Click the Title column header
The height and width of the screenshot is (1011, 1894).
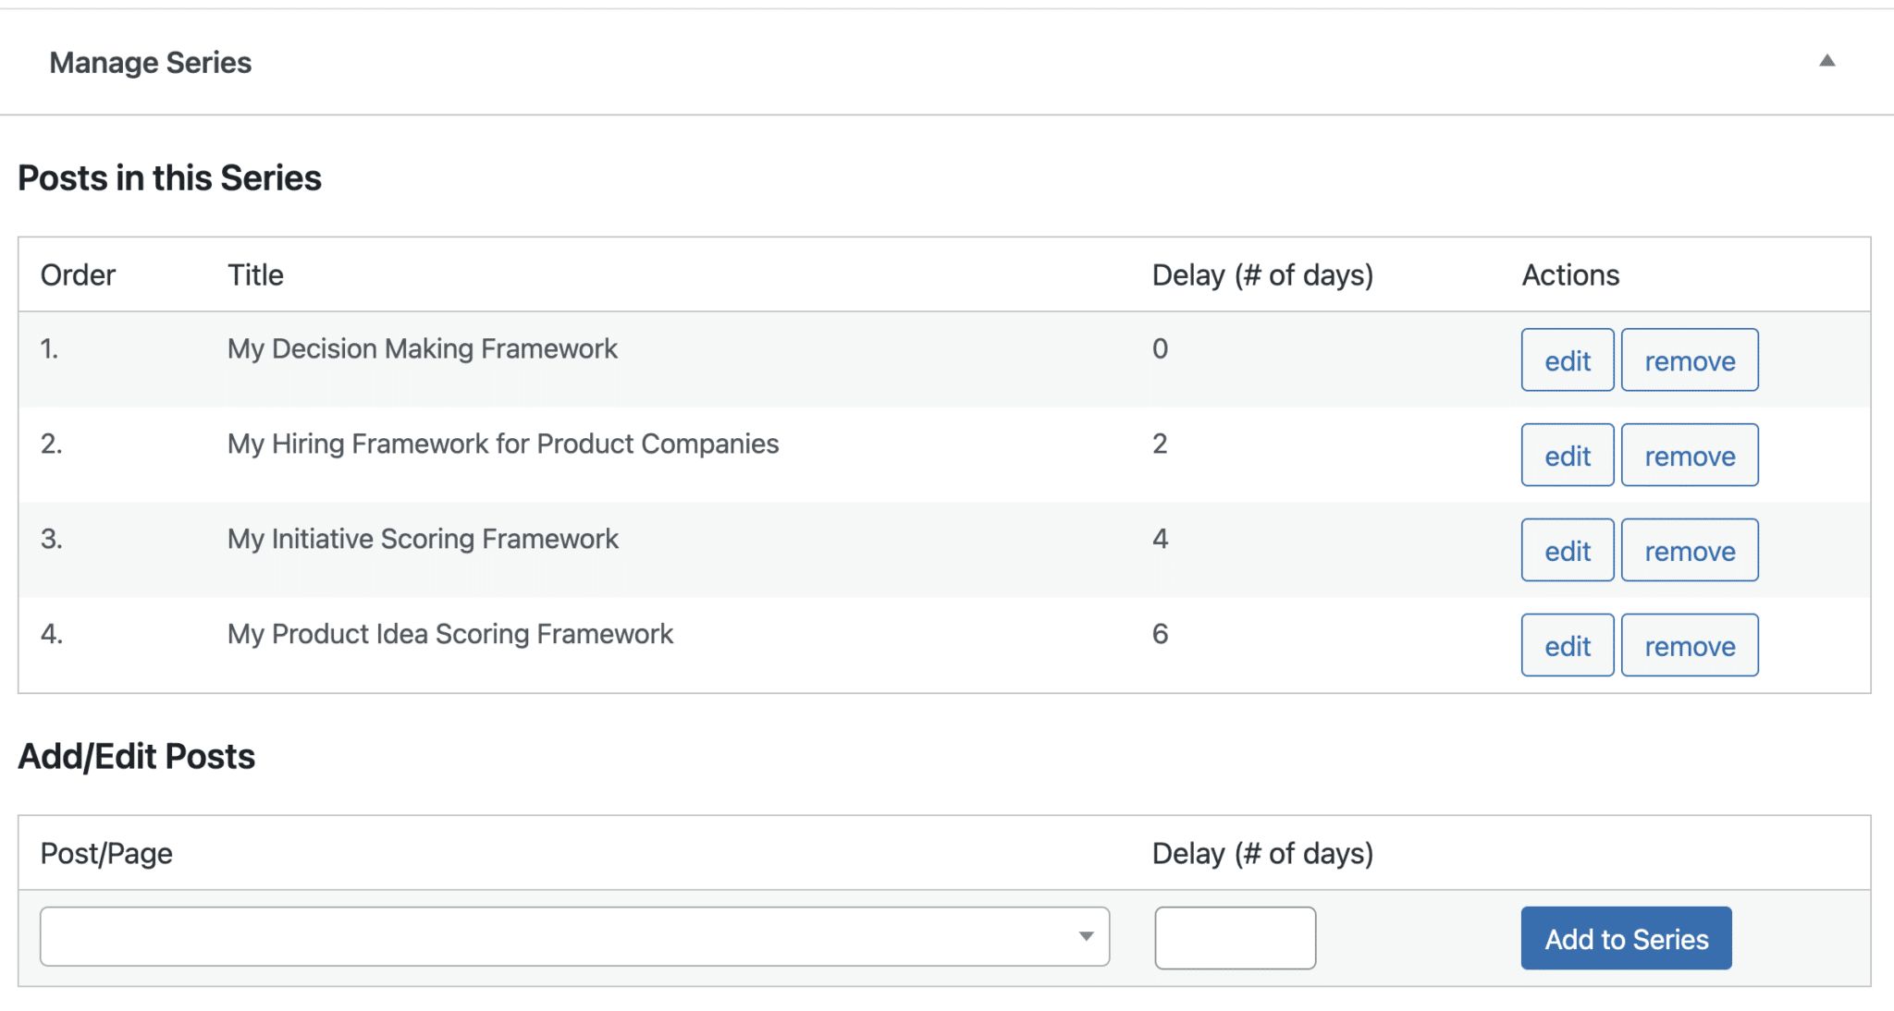[255, 274]
